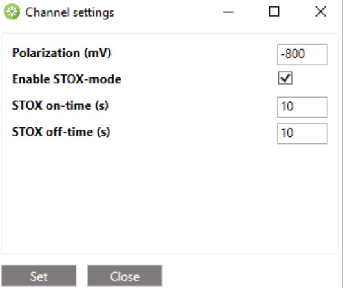Apply settings with the Set button

(39, 276)
